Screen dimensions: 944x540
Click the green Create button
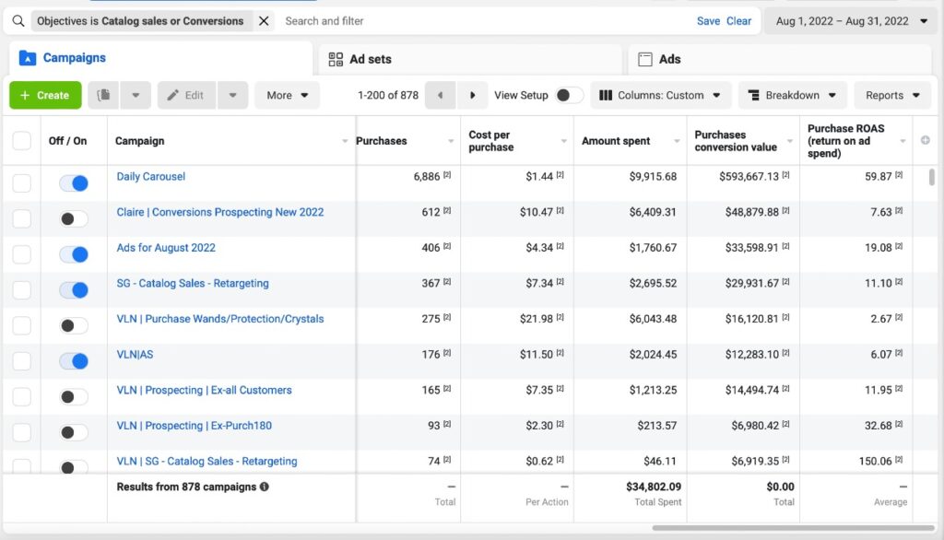(45, 95)
